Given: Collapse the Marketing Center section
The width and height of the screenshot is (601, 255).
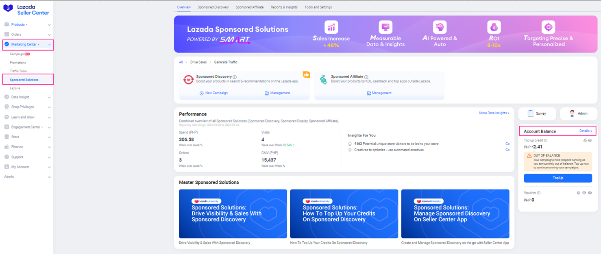Looking at the screenshot, I should 50,45.
